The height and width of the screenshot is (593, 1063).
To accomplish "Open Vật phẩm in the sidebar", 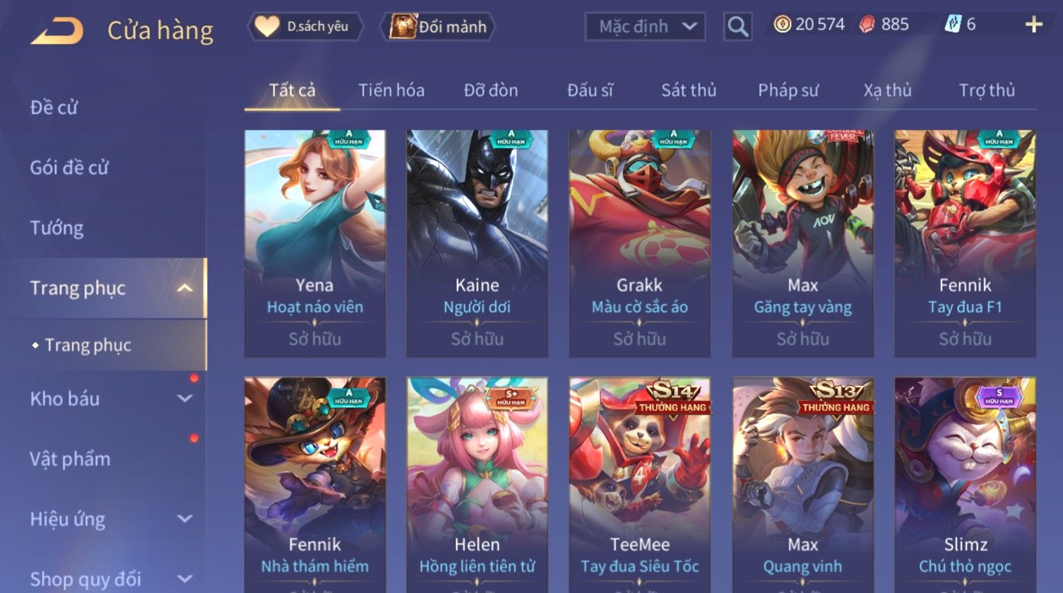I will (70, 459).
